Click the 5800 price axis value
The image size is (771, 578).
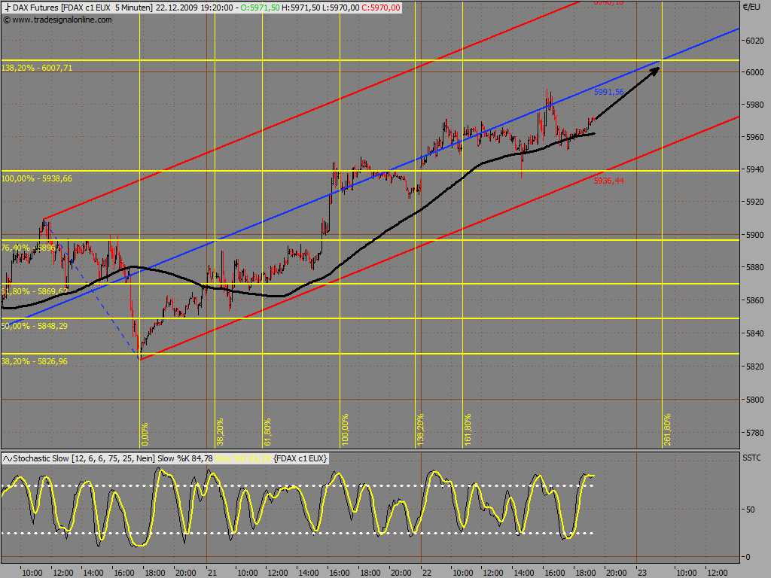coord(754,400)
